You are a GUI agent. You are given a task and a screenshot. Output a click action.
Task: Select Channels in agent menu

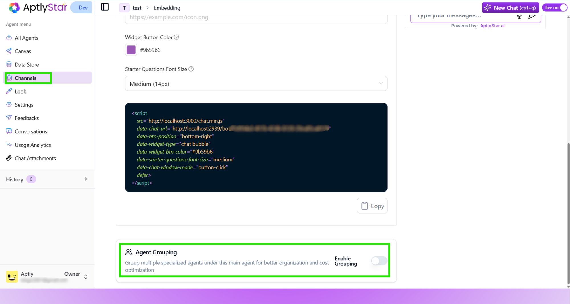coord(47,78)
